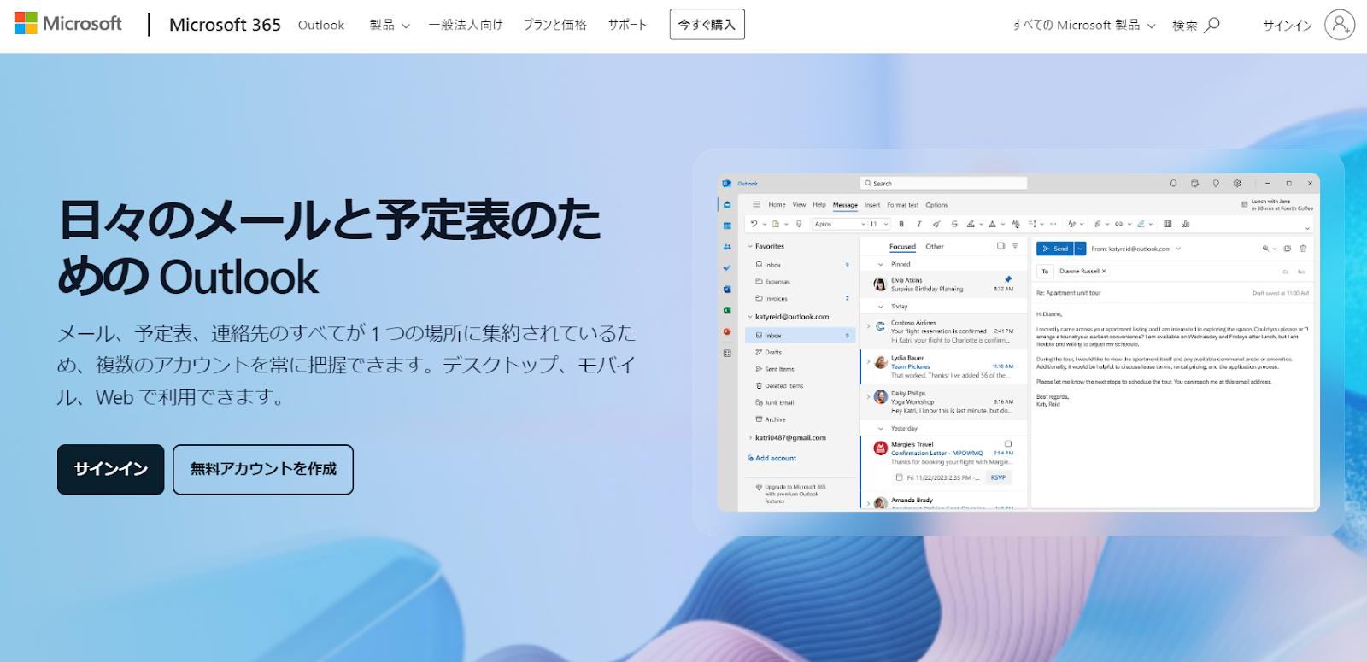Click the notification bell icon in preview title bar
The image size is (1367, 662).
pyautogui.click(x=1173, y=184)
